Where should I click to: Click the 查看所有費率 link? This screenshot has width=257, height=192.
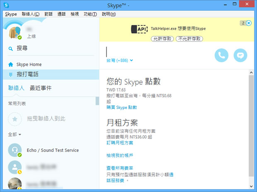pyautogui.click(x=120, y=168)
